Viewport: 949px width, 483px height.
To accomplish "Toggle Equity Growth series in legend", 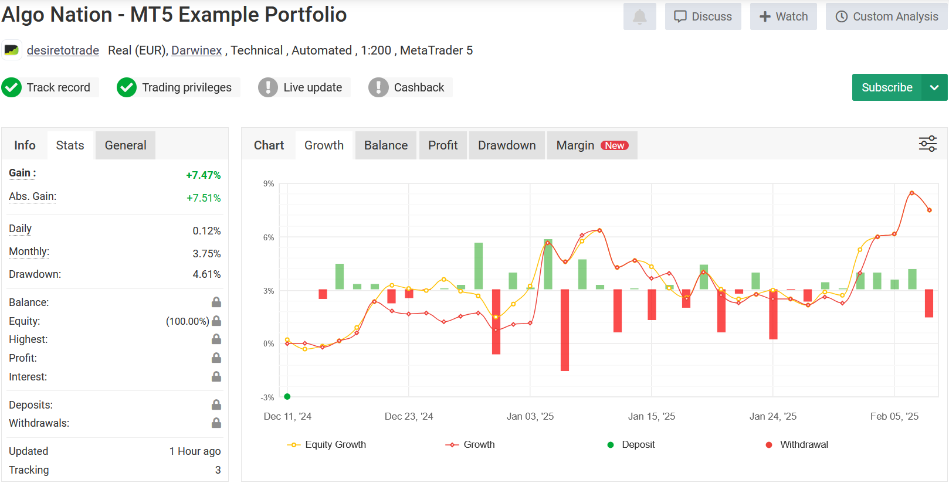I will 327,445.
